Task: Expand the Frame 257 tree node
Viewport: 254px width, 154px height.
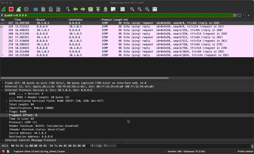Action: pos(2,83)
